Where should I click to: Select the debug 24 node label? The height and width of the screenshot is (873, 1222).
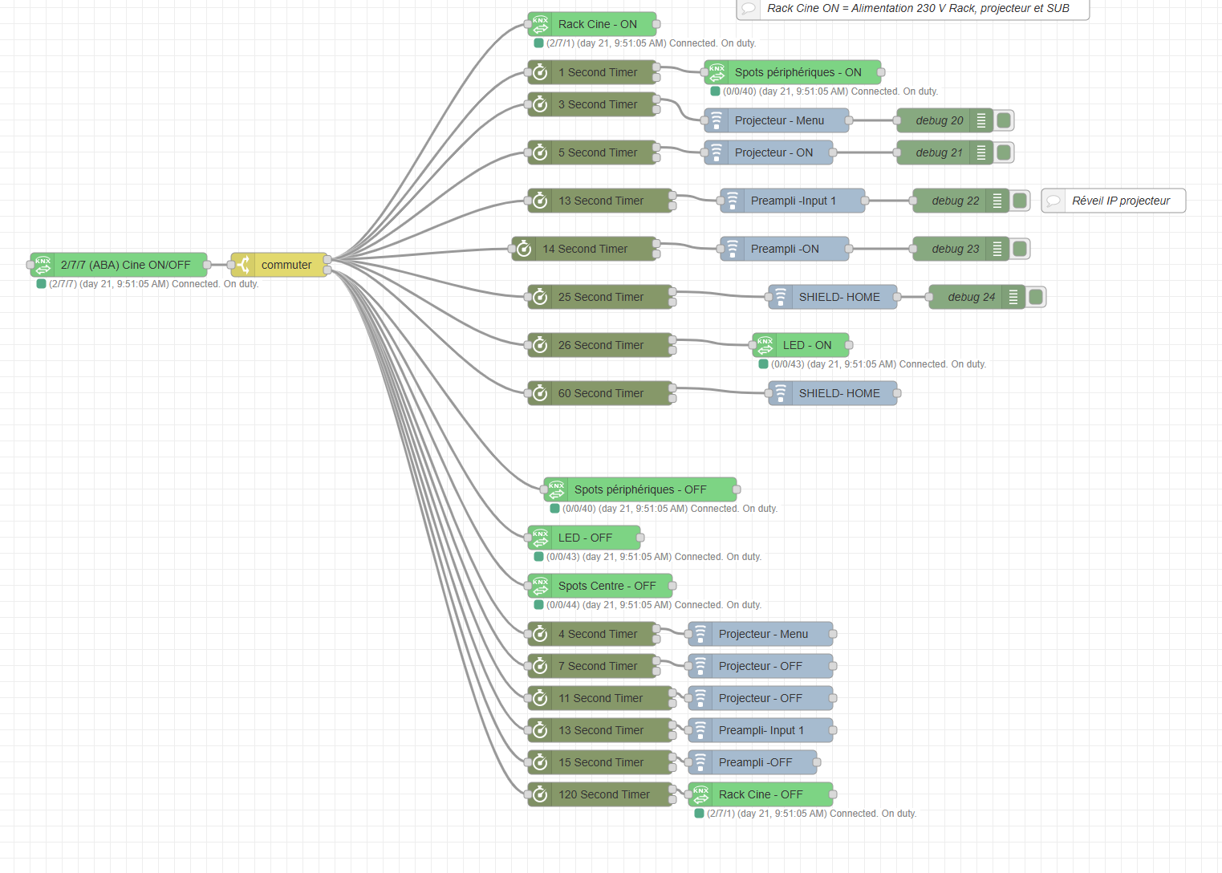click(972, 297)
